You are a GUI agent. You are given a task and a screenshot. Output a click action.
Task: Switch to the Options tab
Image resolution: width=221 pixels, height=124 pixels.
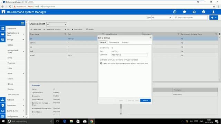pyautogui.click(x=125, y=42)
